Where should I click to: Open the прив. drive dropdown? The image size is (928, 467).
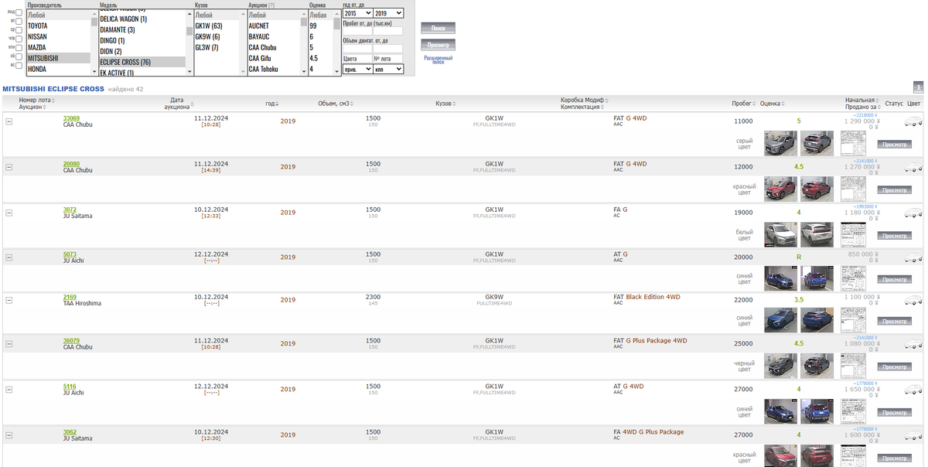[357, 69]
